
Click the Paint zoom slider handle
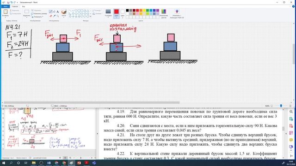[x=281, y=106]
